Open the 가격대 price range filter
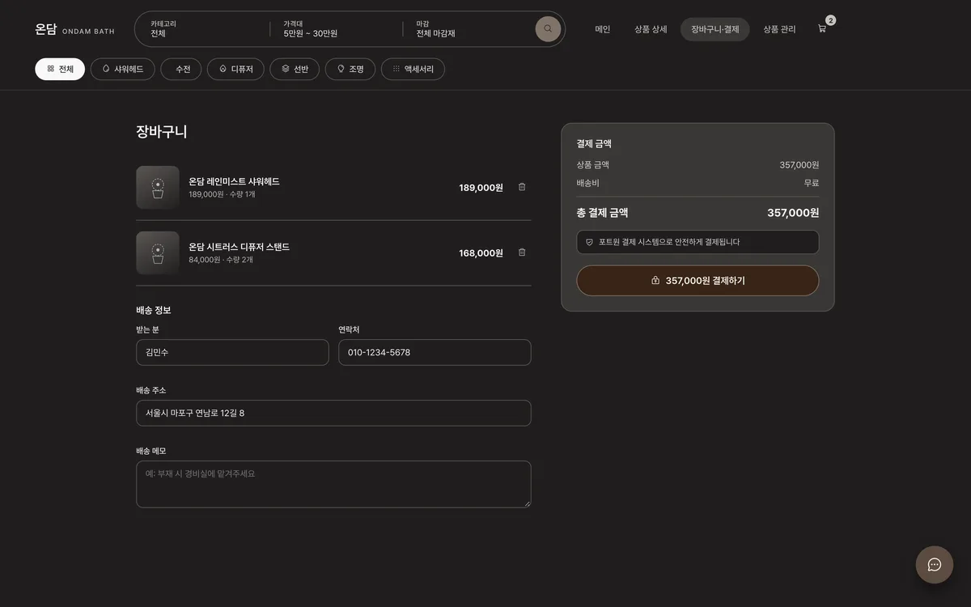 (x=336, y=29)
